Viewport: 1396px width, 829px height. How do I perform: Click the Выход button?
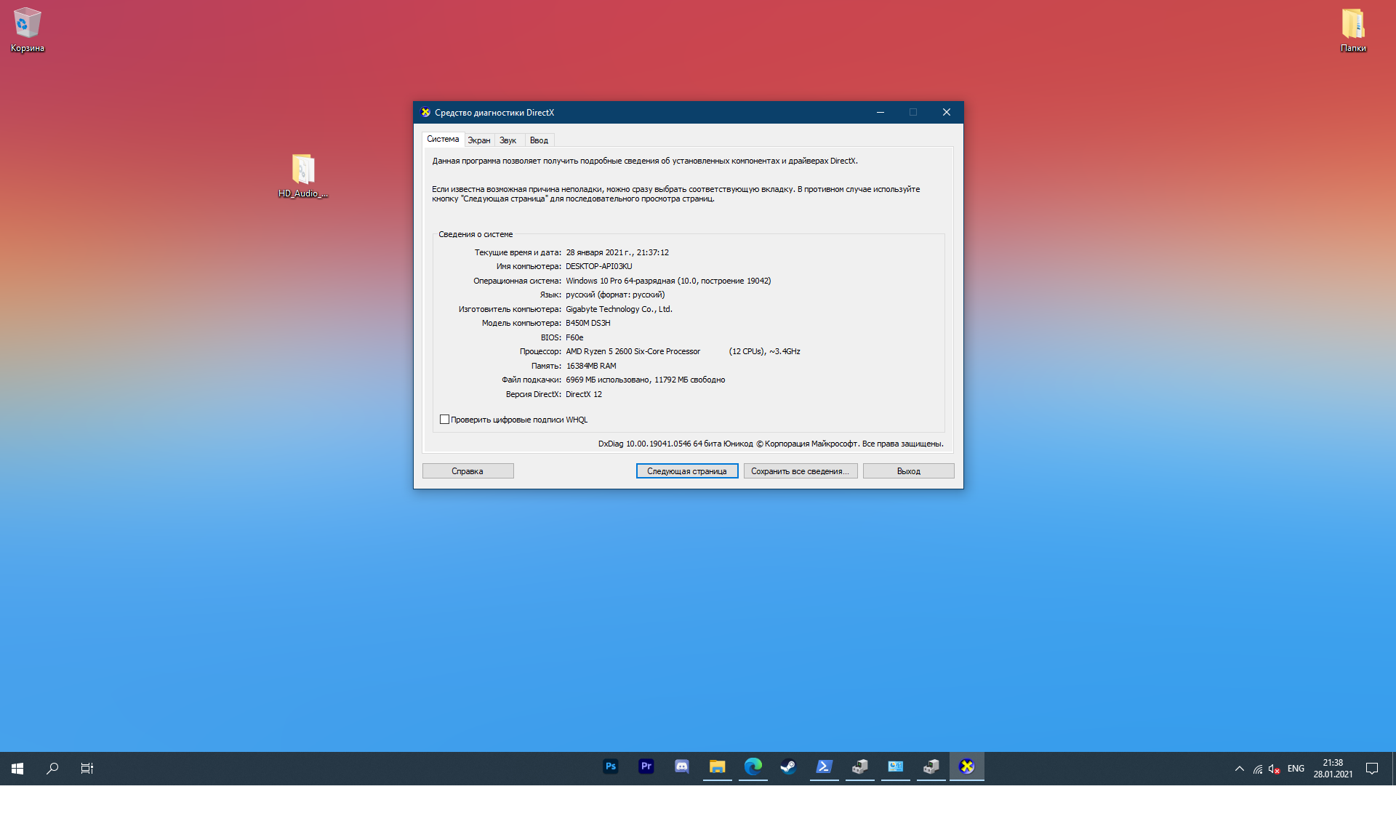point(909,471)
